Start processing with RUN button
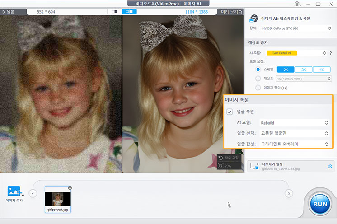The height and width of the screenshot is (224, 337). pyautogui.click(x=320, y=204)
